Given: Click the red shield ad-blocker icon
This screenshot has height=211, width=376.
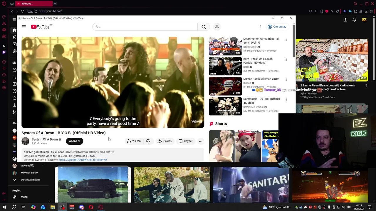Looking at the screenshot, I should pyautogui.click(x=327, y=11).
